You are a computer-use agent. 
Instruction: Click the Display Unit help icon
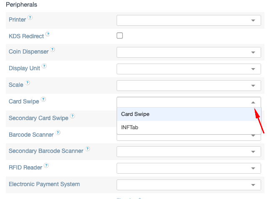tap(44, 66)
